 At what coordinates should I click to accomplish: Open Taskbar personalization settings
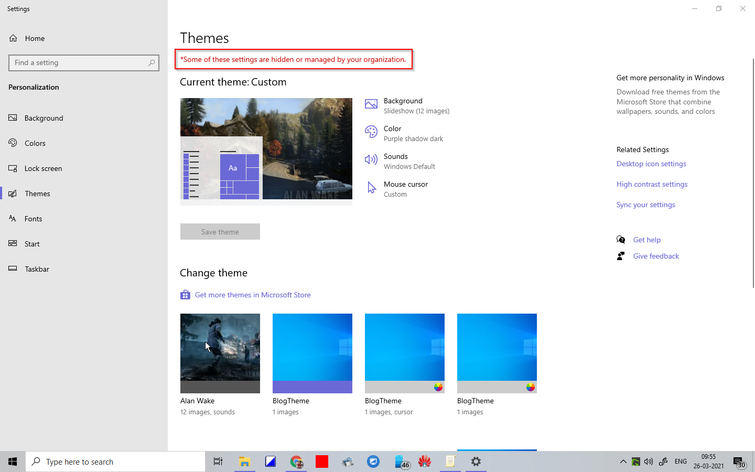(x=37, y=269)
